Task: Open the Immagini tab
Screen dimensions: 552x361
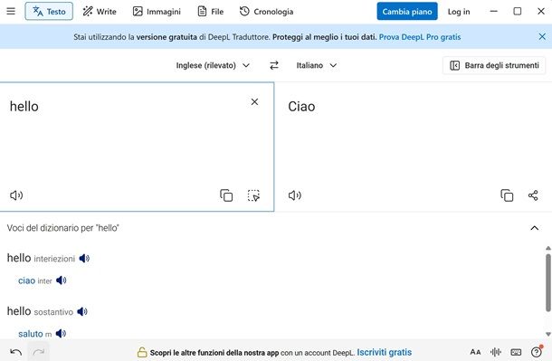Action: click(x=157, y=11)
